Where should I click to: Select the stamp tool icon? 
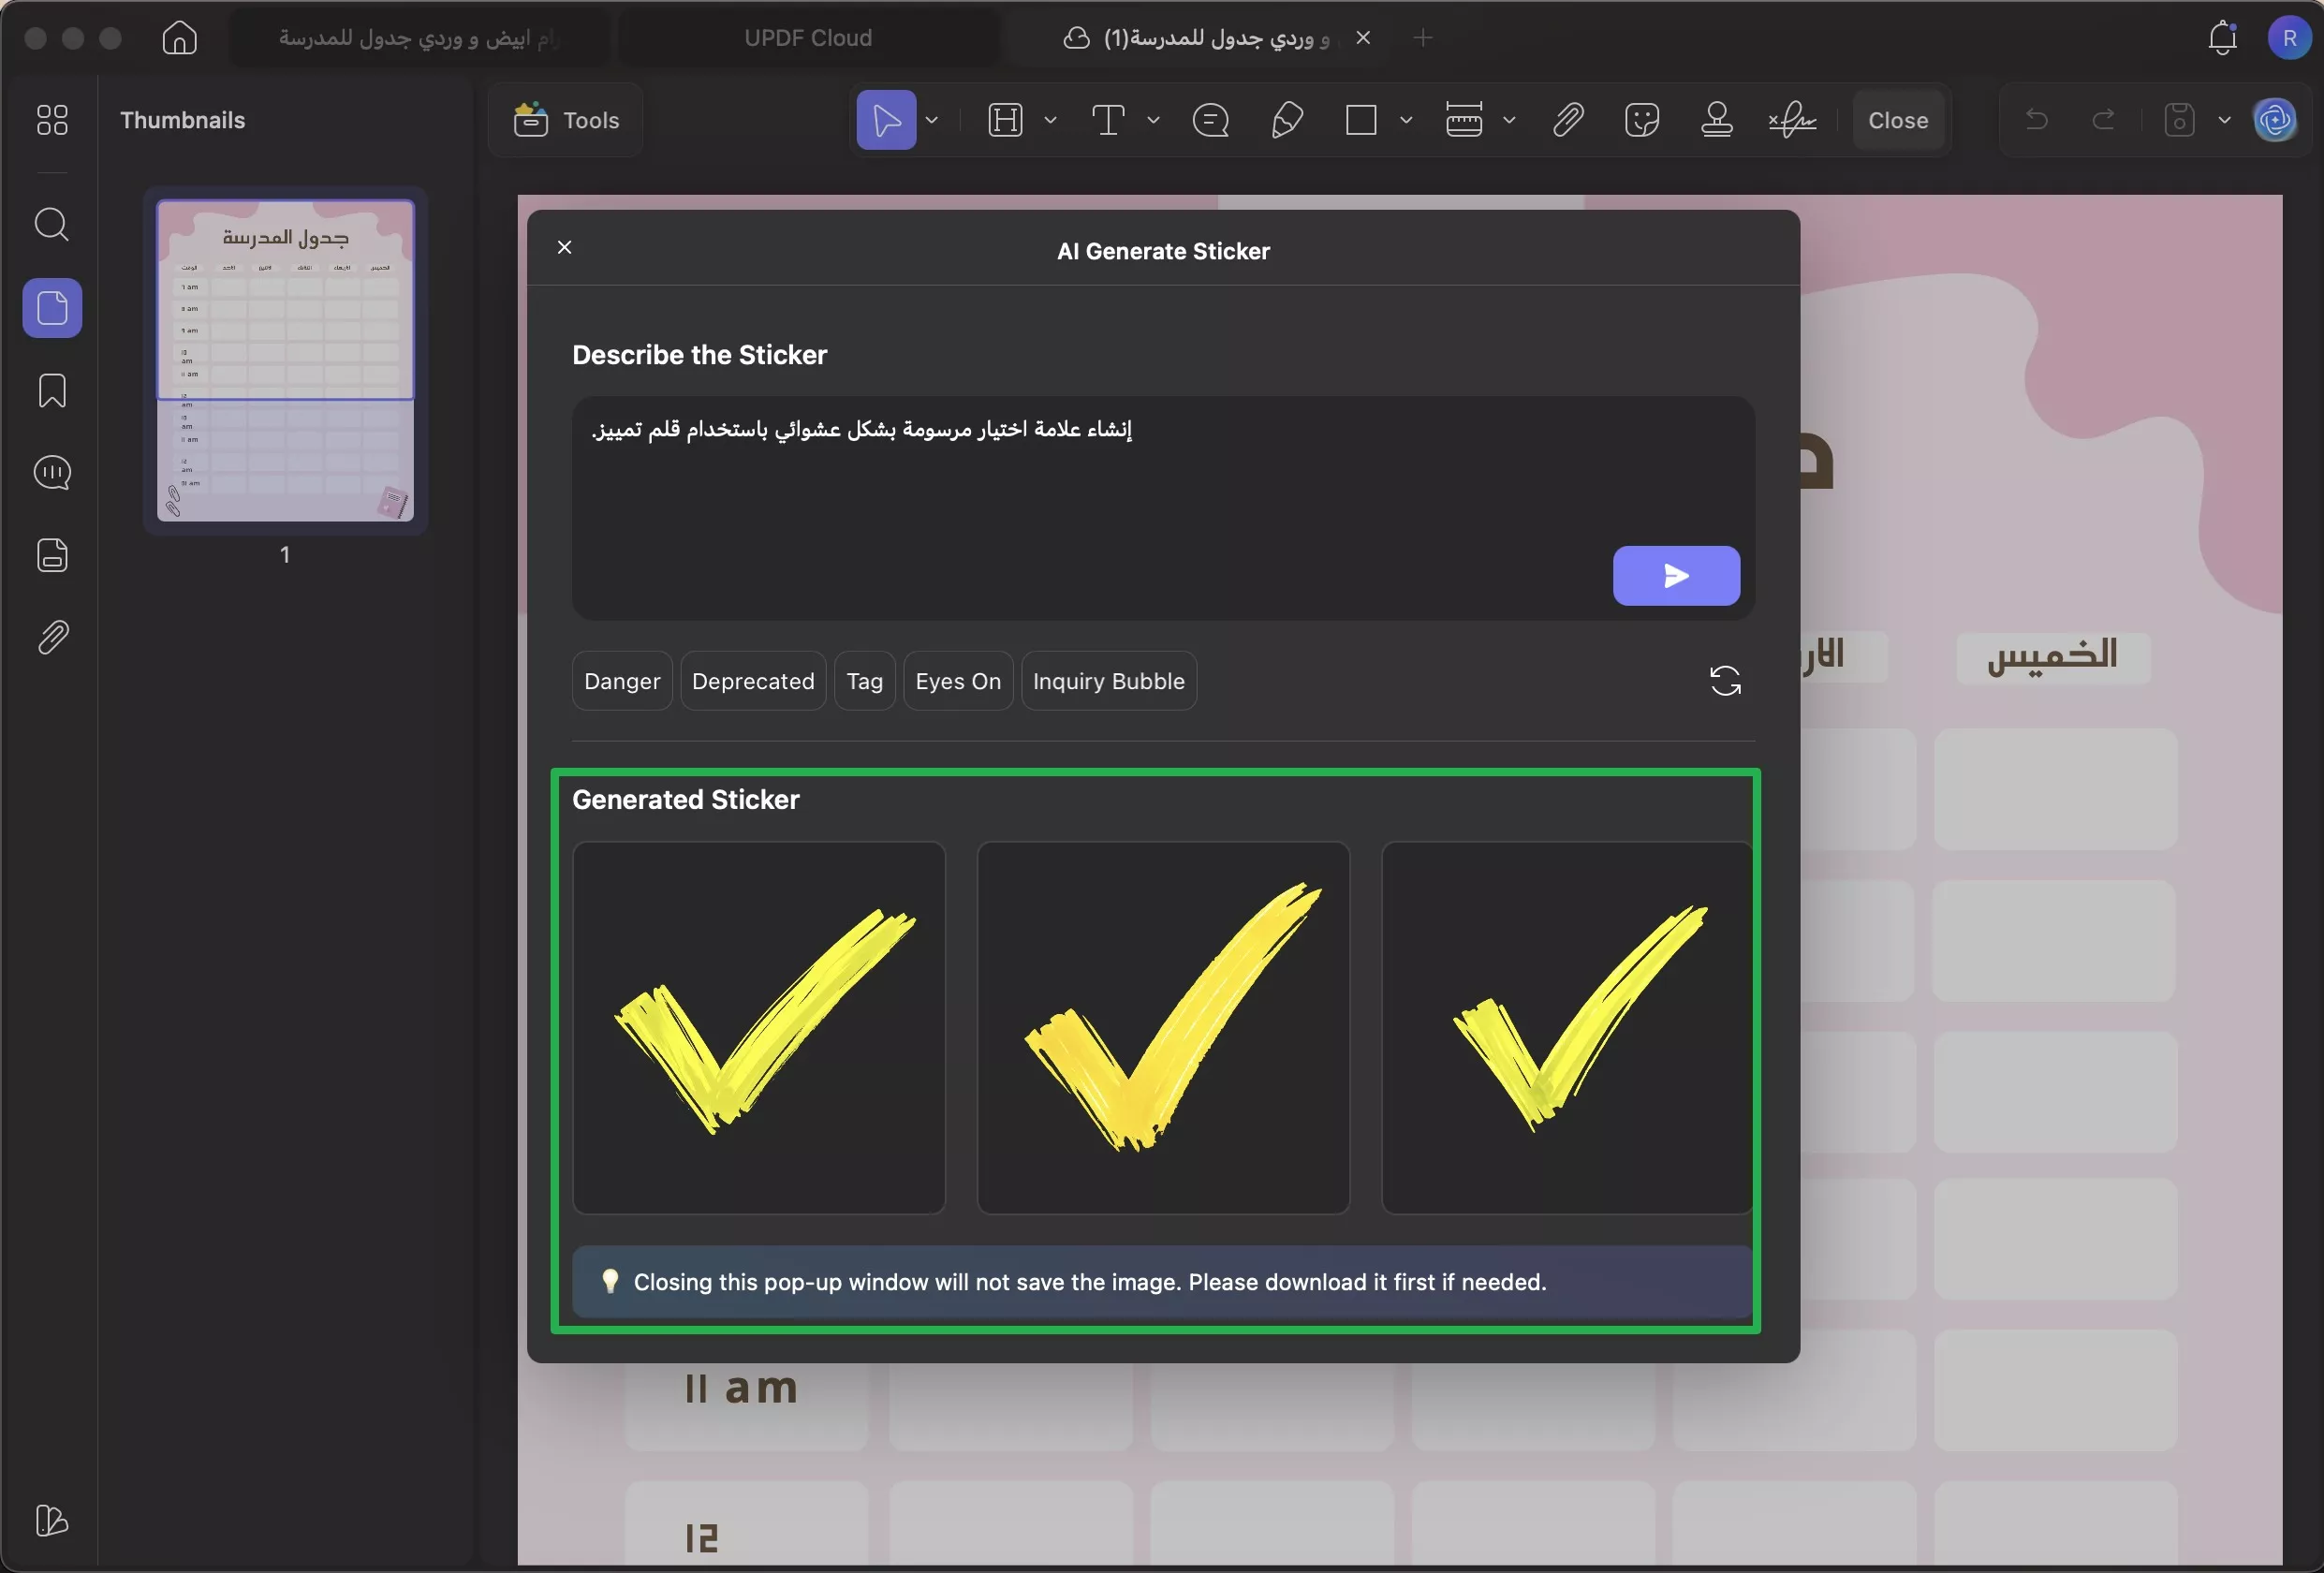1716,120
